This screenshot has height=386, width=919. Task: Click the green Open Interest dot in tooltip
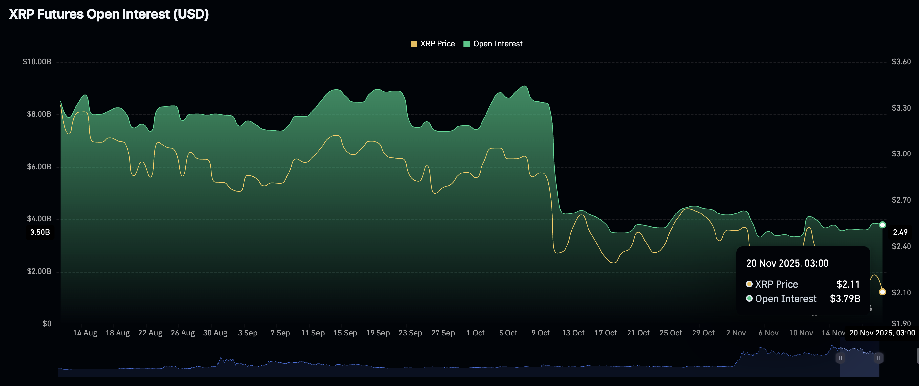tap(749, 299)
